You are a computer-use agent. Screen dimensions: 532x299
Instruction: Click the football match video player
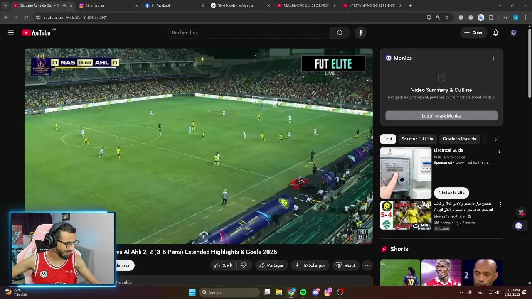coord(199,146)
